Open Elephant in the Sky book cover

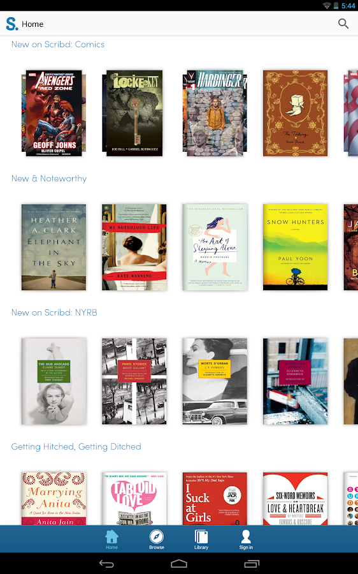(54, 247)
